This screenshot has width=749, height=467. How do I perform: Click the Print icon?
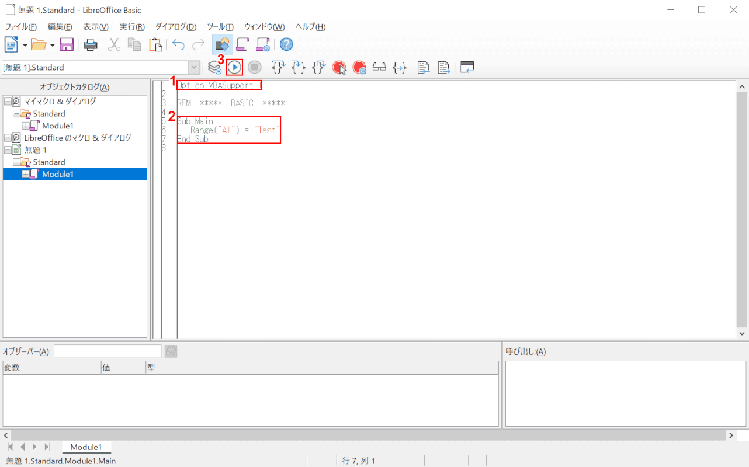click(x=91, y=44)
